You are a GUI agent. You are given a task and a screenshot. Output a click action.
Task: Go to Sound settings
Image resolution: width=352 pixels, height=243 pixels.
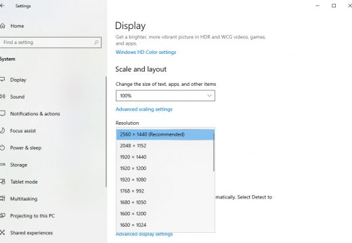click(18, 97)
